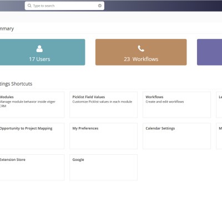222x222 pixels.
Task: Open the 17 Users summary tile
Action: [42, 52]
